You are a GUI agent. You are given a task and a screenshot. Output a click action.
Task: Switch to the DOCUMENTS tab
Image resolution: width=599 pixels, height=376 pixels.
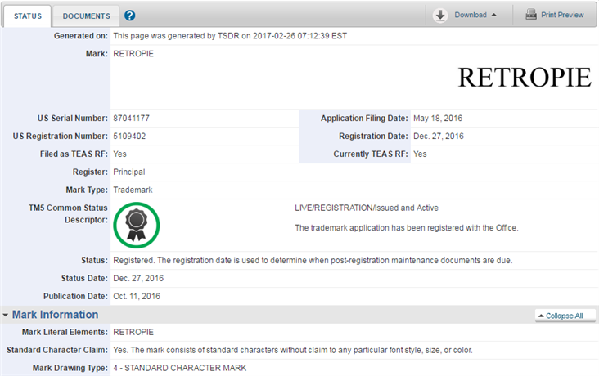click(87, 16)
